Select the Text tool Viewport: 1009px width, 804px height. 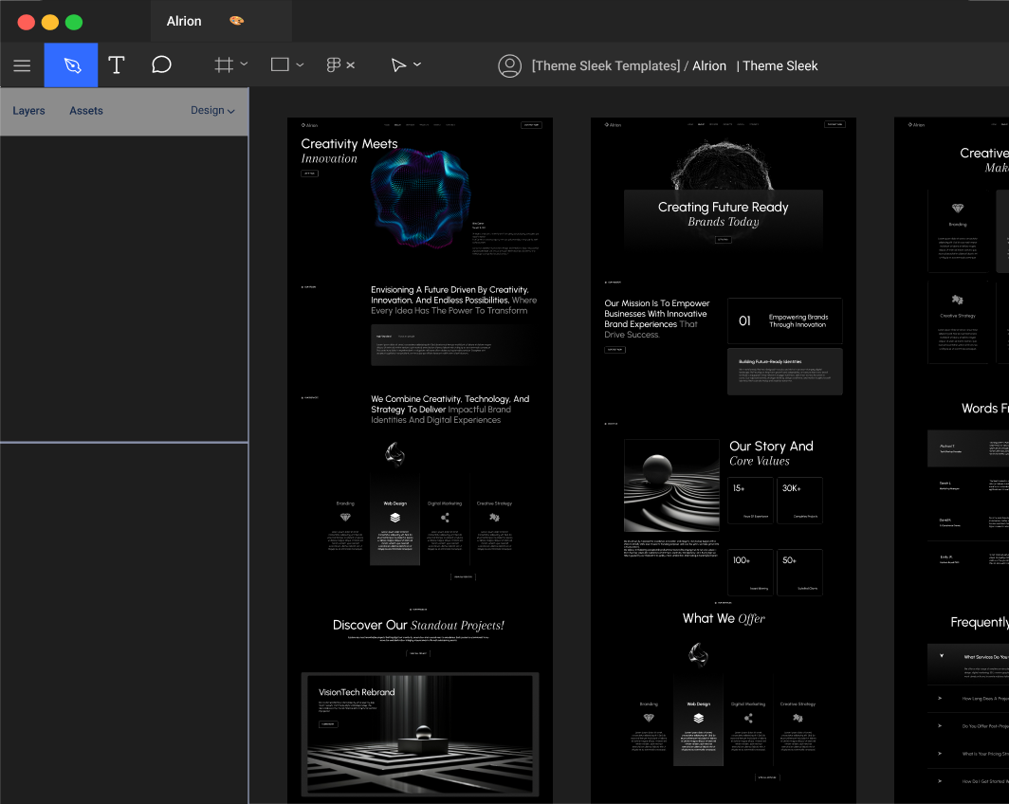[x=117, y=65]
